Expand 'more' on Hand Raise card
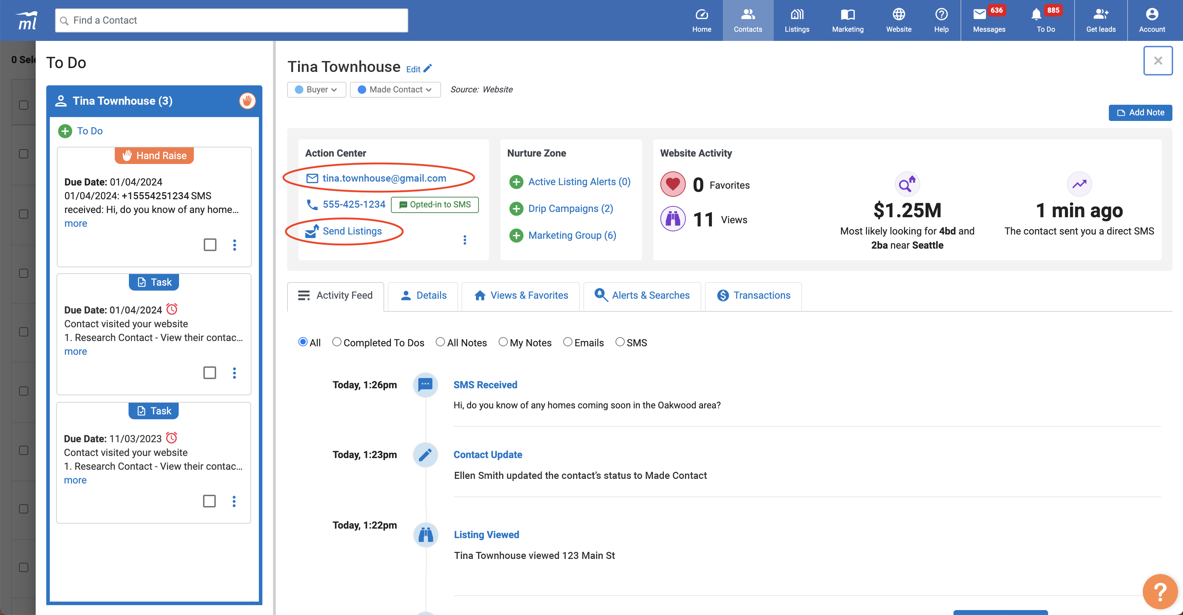1183x615 pixels. coord(76,223)
